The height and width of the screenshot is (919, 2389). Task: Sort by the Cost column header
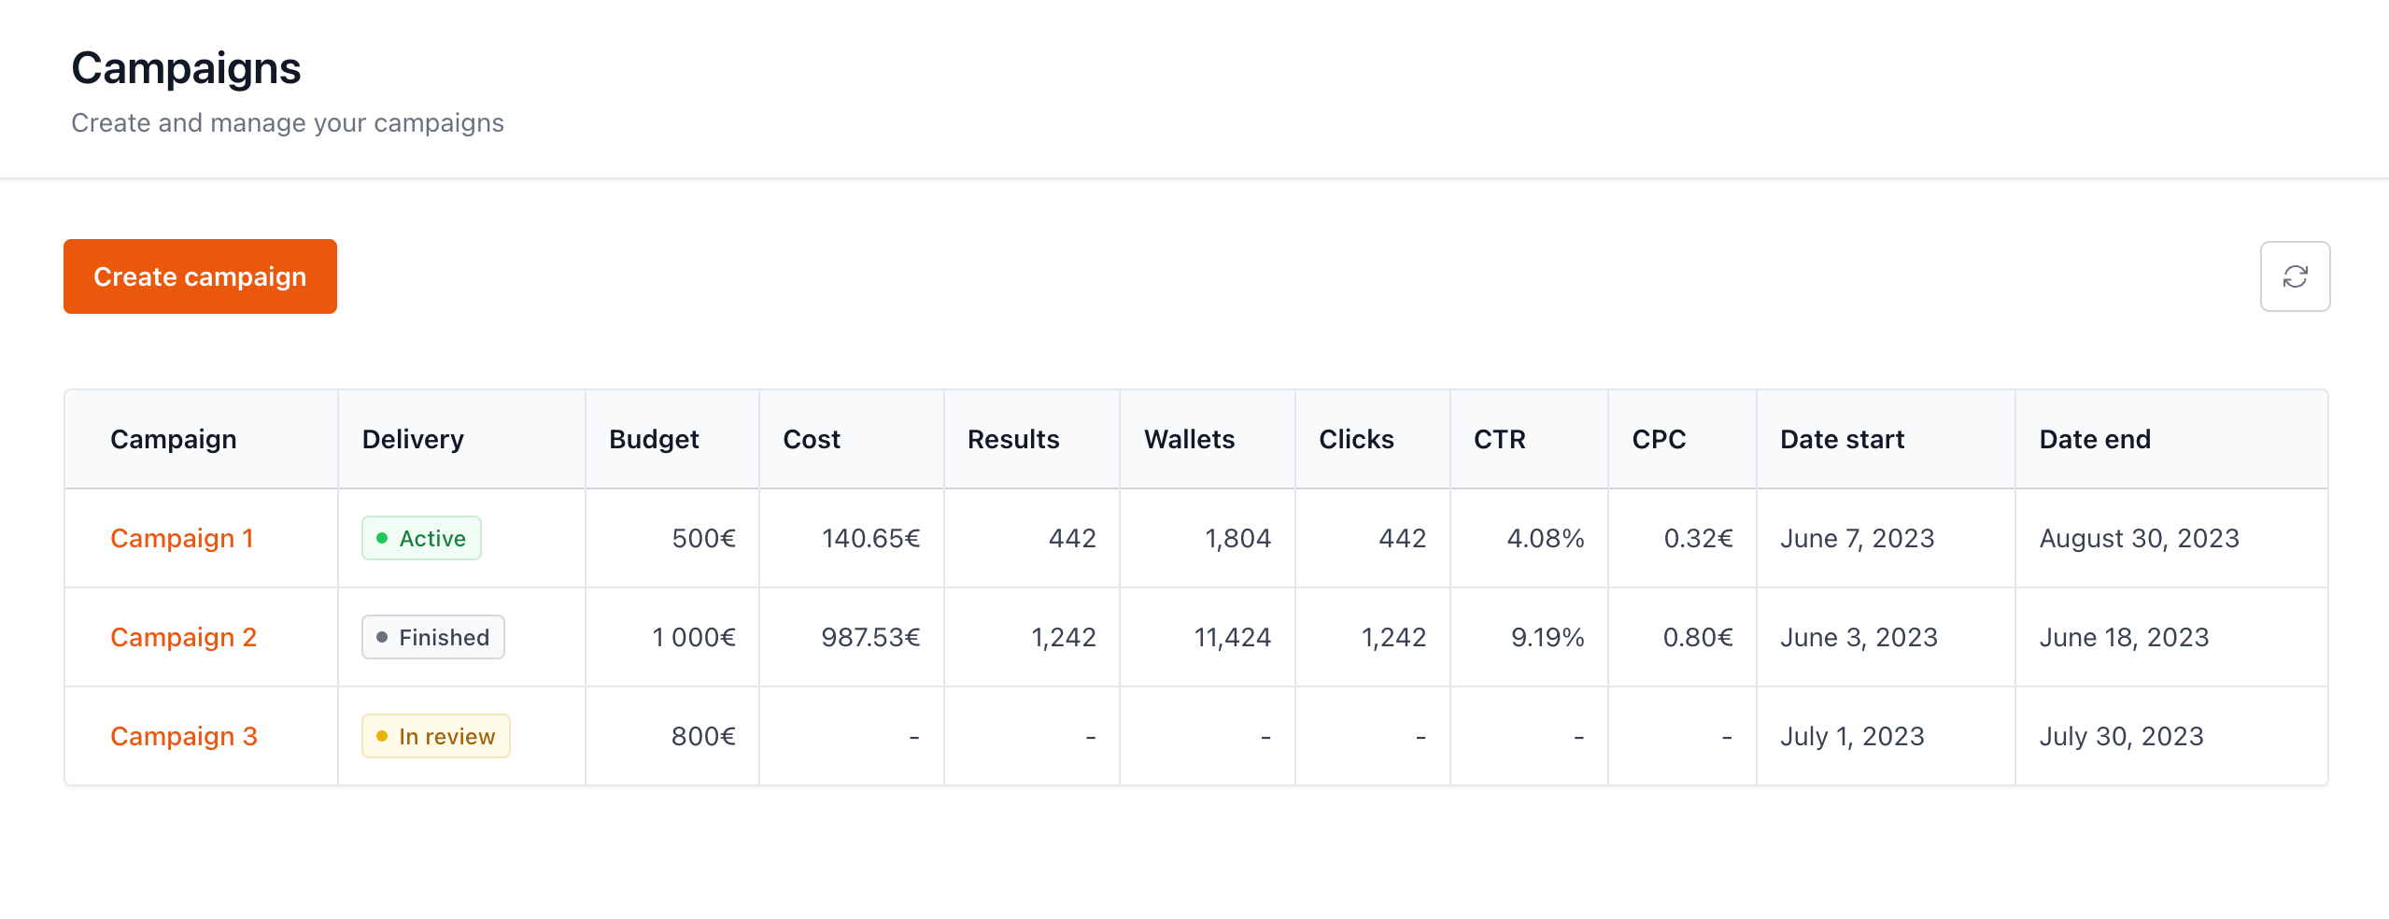pyautogui.click(x=811, y=440)
